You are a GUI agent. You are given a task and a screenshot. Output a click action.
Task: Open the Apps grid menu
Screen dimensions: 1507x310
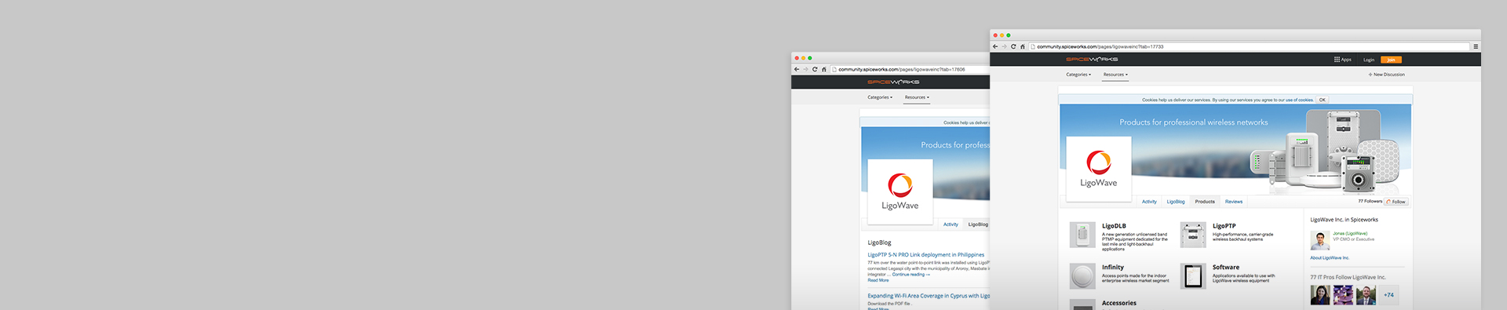click(x=1343, y=60)
